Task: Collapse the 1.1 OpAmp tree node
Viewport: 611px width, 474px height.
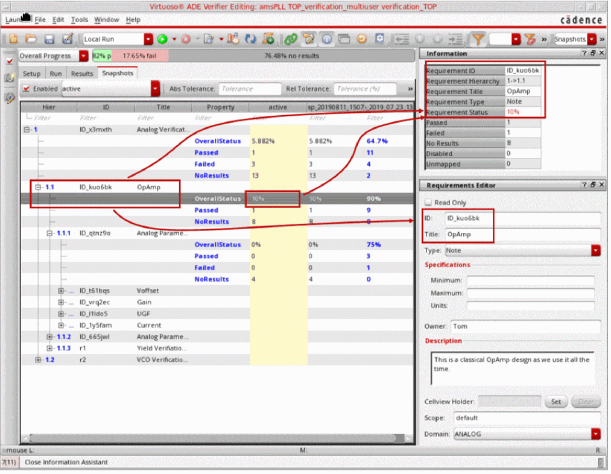Action: click(38, 188)
